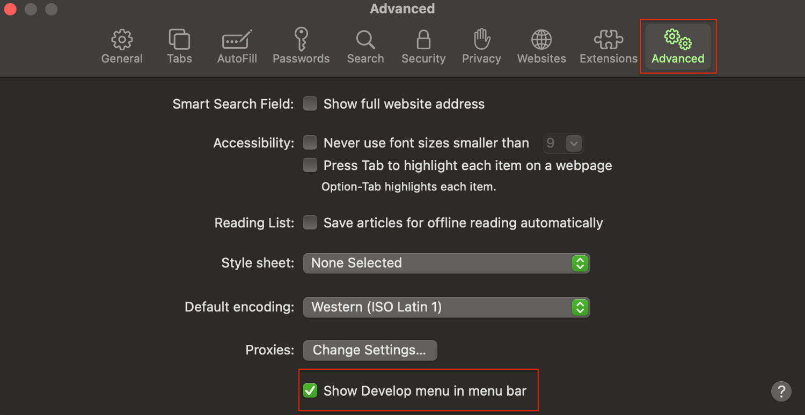The height and width of the screenshot is (415, 805).
Task: Enable Show full website address
Action: pos(310,103)
